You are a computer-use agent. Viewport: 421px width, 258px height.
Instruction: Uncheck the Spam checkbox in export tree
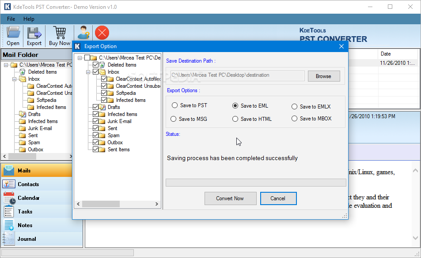[x=95, y=135]
